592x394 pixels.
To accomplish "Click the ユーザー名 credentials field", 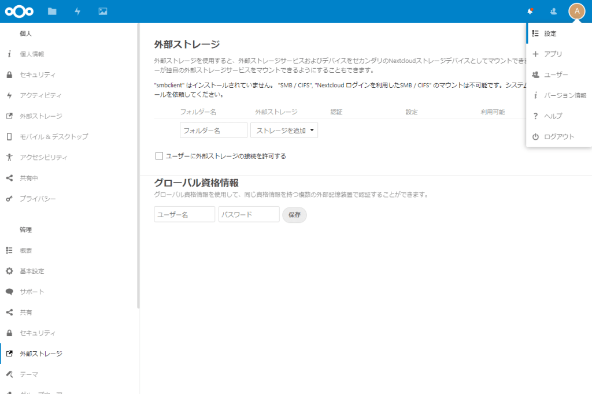I will click(x=184, y=214).
